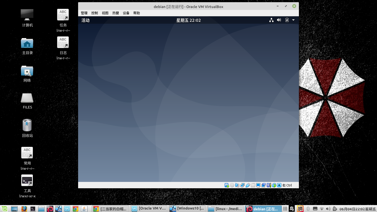
Task: Launch Chrome from the taskbar launcher
Action: (76, 209)
